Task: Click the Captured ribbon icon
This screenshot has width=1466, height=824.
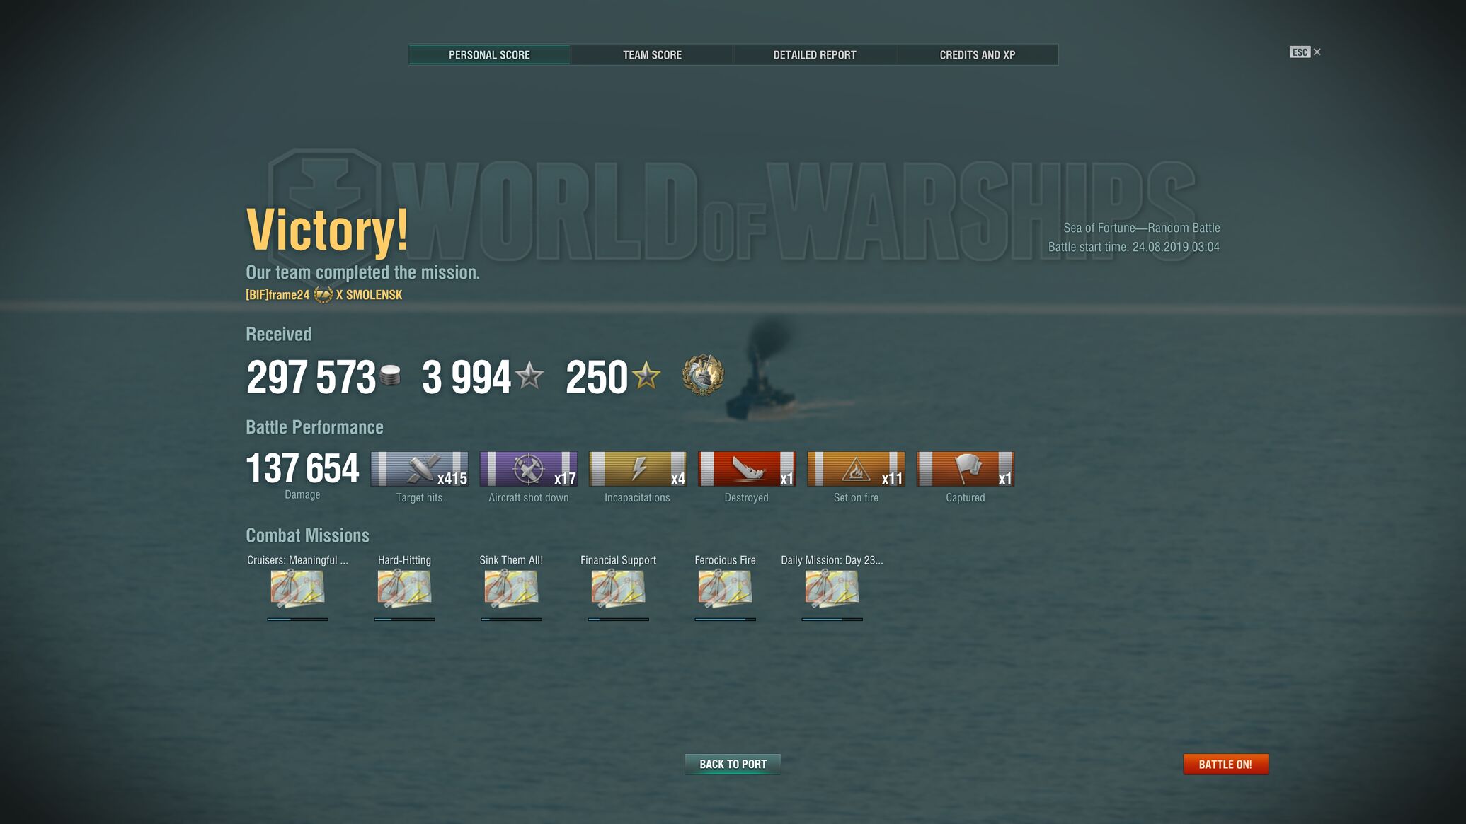Action: click(x=965, y=469)
